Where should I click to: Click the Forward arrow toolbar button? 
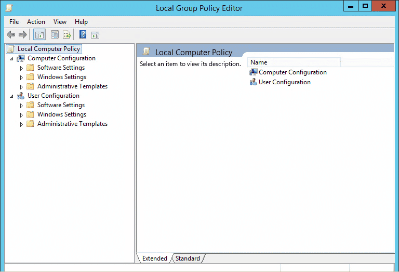tap(23, 34)
